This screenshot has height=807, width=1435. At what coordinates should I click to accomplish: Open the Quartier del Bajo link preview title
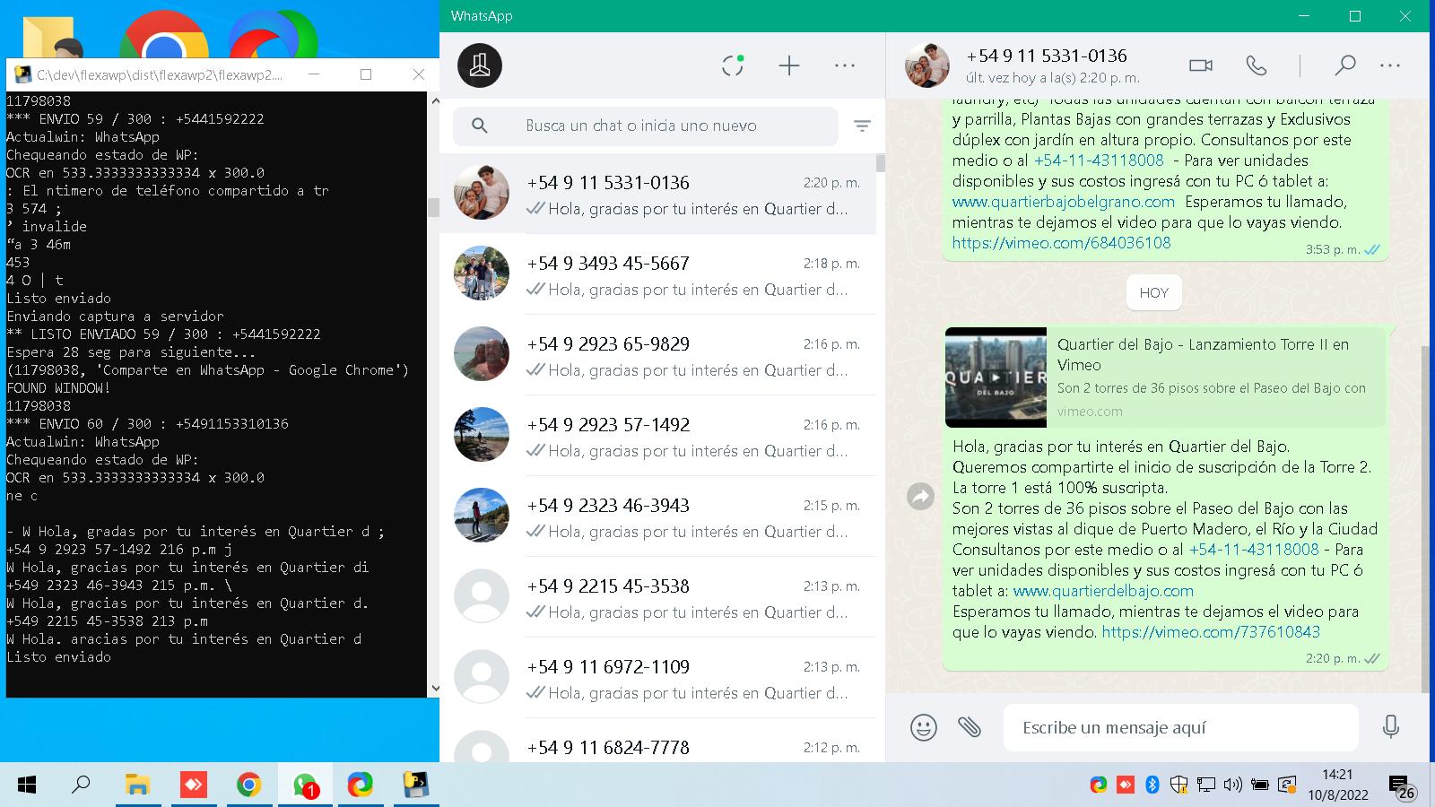coord(1203,354)
